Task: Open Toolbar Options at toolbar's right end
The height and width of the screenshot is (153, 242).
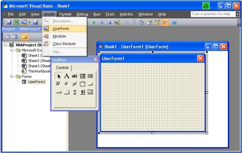Action: [x=239, y=23]
